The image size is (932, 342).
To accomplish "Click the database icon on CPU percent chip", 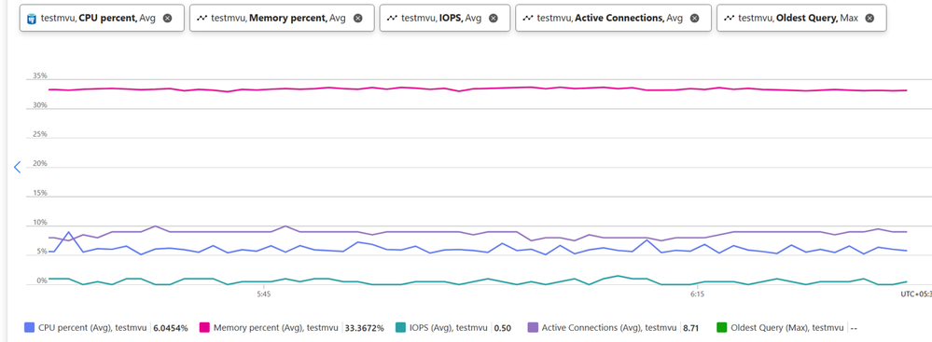I will [x=32, y=19].
